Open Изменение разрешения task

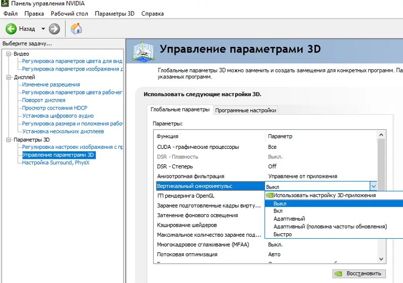(x=51, y=84)
